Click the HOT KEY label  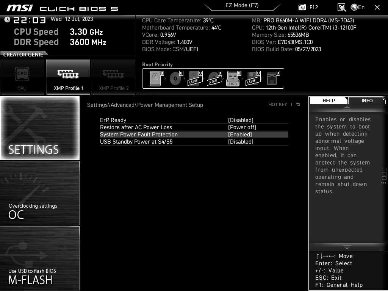click(278, 105)
